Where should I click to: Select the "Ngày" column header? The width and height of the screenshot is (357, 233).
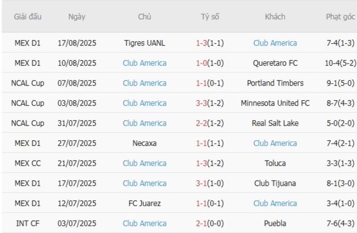77,16
